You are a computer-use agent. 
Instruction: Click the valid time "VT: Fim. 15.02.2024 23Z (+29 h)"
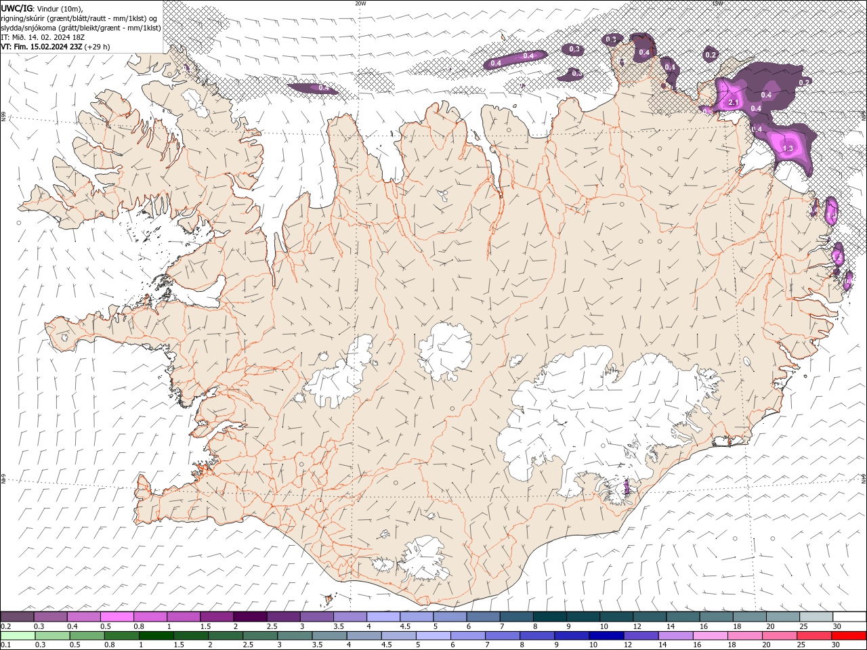coord(56,47)
